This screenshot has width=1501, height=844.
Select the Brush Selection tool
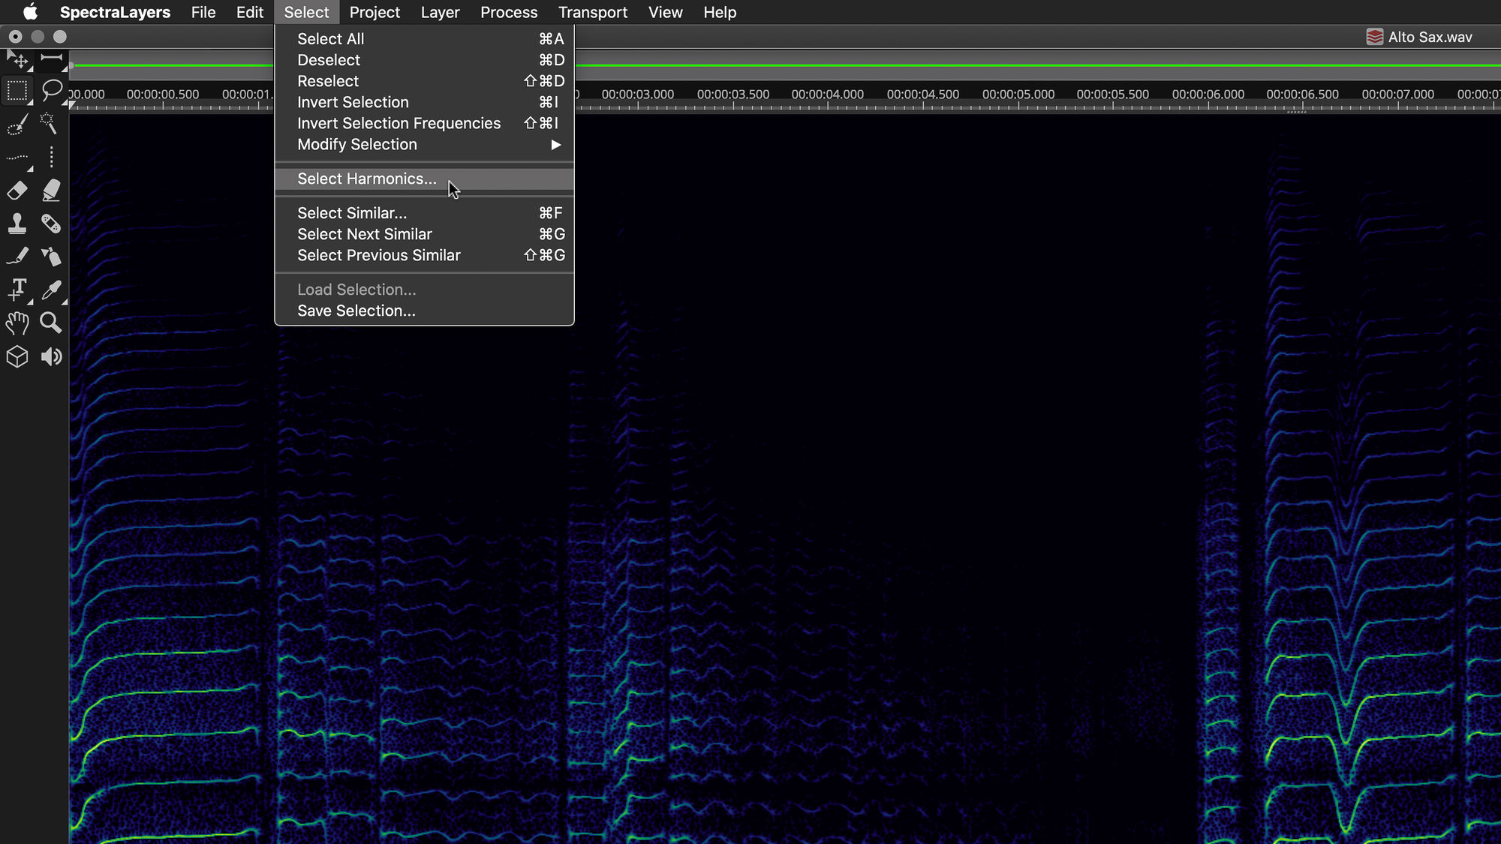pyautogui.click(x=17, y=124)
